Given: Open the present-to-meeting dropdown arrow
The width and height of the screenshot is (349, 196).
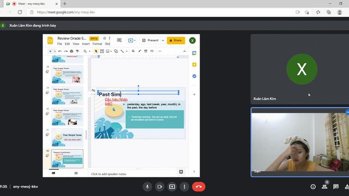Looking at the screenshot, I should point(135,40).
